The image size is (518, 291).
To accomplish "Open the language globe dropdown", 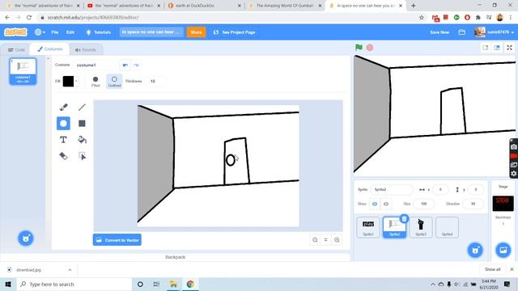I will coord(40,32).
